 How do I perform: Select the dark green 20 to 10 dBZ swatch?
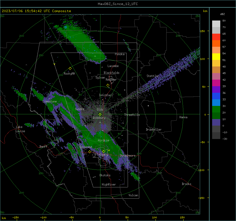[x=216, y=116]
